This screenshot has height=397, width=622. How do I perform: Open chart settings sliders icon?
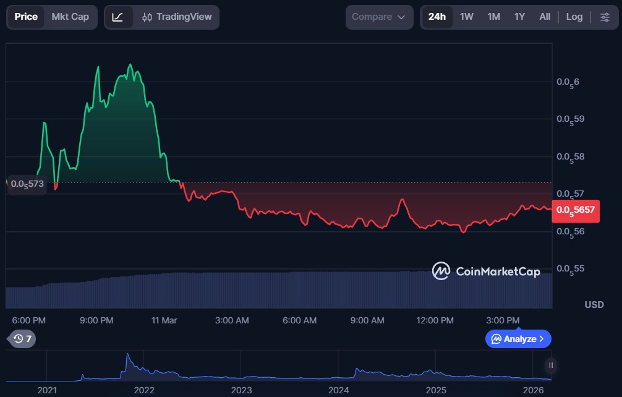pos(605,17)
